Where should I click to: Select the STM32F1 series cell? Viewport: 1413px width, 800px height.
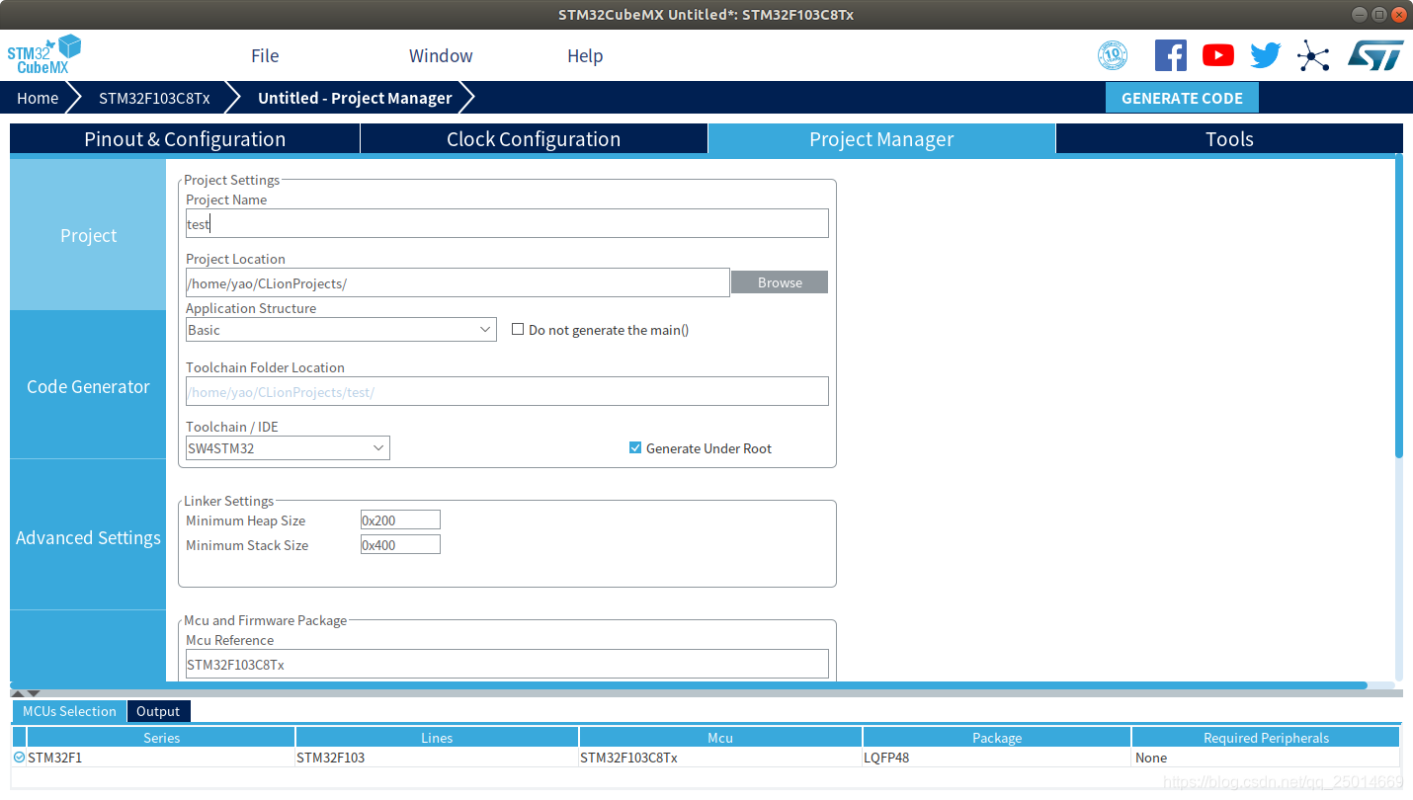pyautogui.click(x=161, y=758)
